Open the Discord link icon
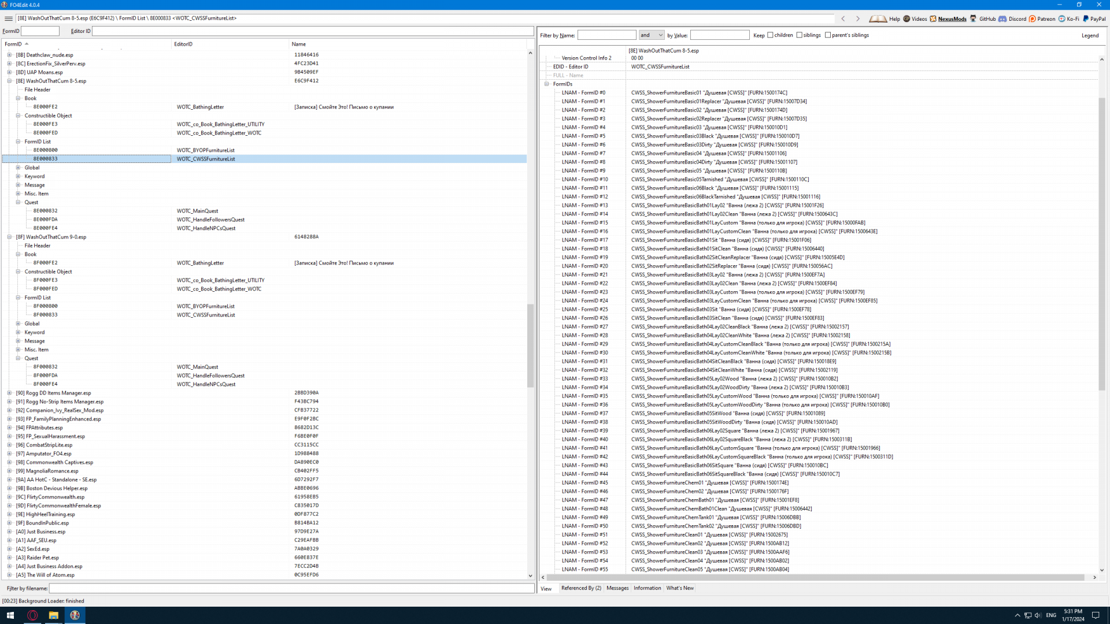 point(1002,18)
